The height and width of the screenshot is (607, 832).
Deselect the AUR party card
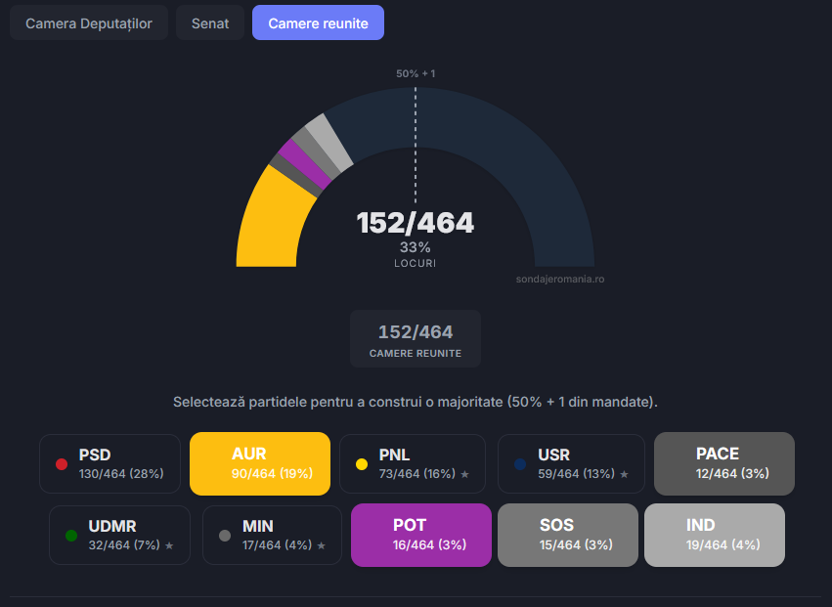tap(260, 463)
